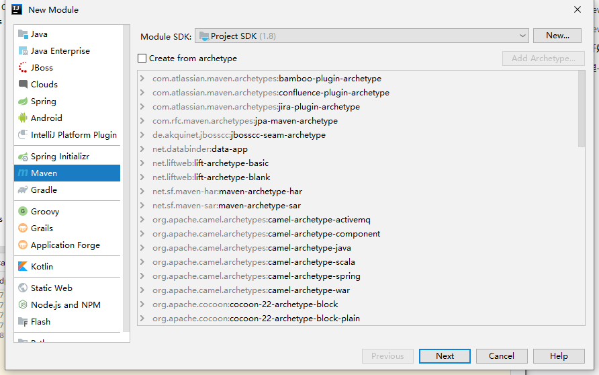Click the green Spring leaf icon
599x375 pixels.
point(23,101)
